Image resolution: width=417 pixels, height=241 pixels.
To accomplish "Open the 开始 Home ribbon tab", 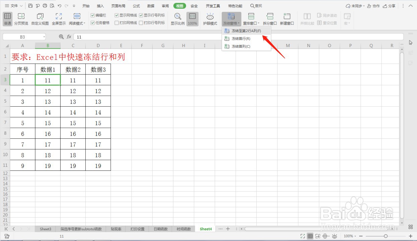I will click(86, 6).
